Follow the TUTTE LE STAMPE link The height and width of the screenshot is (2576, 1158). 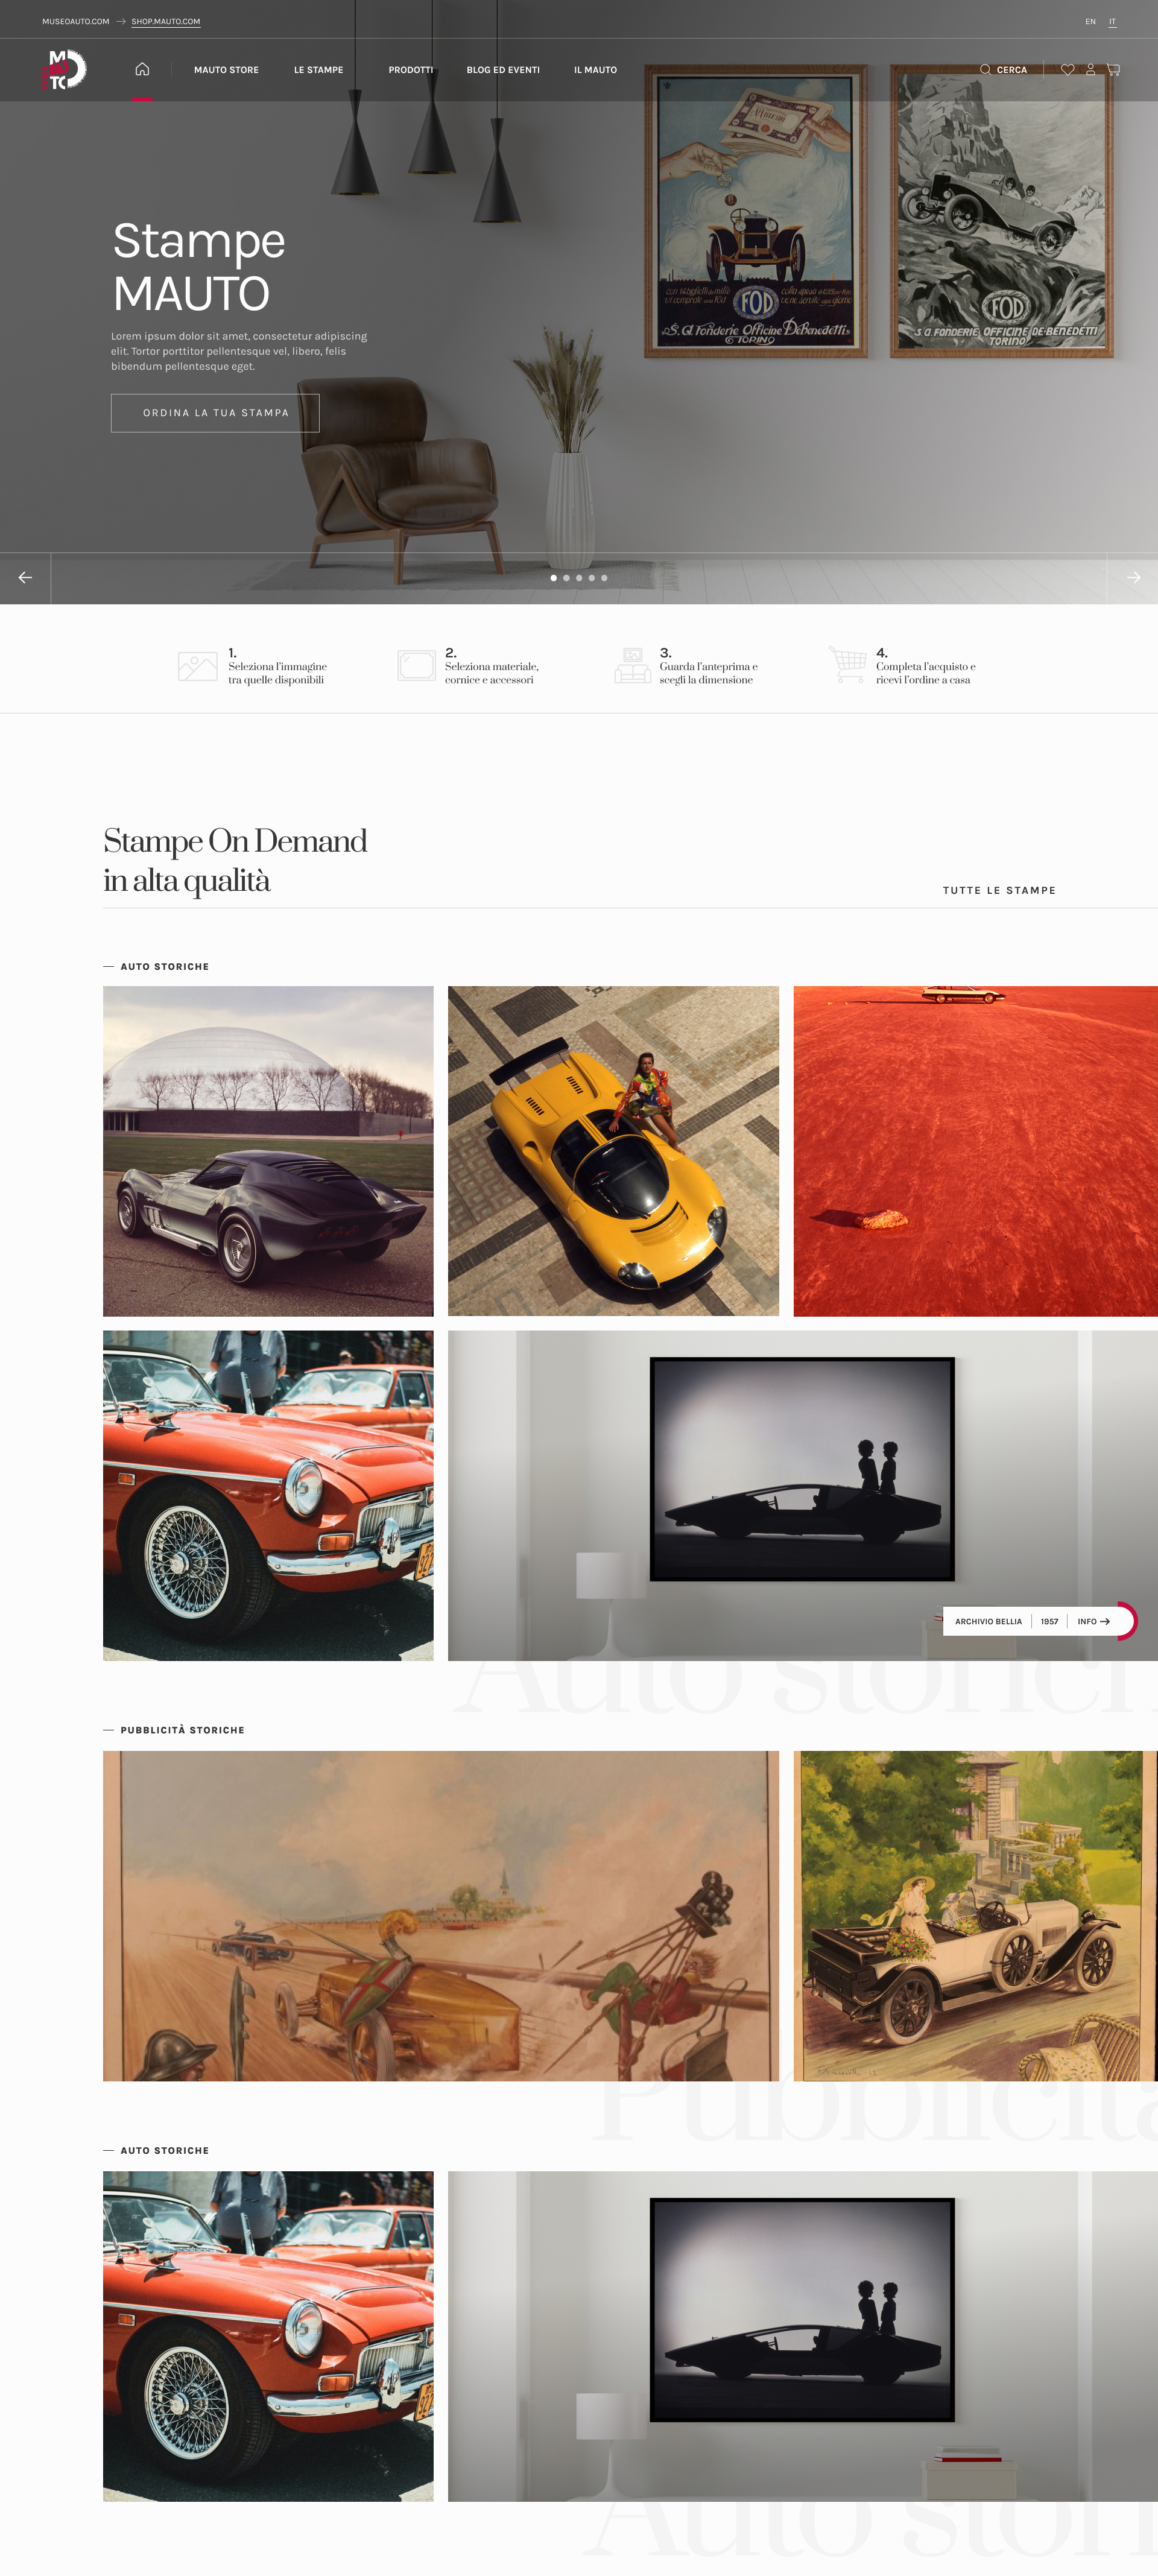999,890
